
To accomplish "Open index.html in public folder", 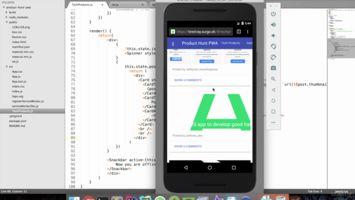I will pos(19,42).
